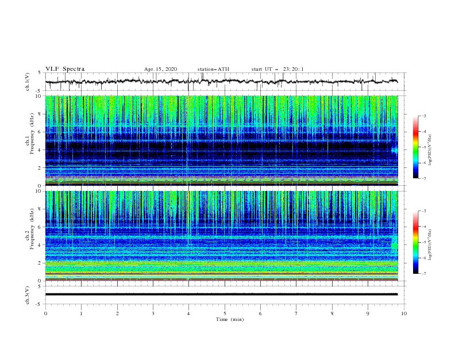Viewport: 455px width, 352px height.
Task: Click the ch.3 voltage waveform trace
Action: pyautogui.click(x=221, y=294)
